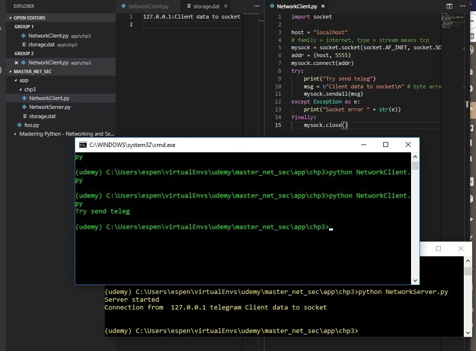Close the background server console window
This screenshot has height=351, width=476.
point(461,248)
